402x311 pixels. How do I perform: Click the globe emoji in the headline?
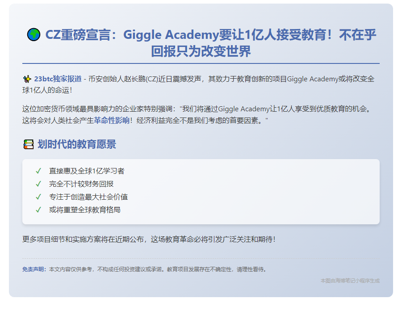tap(33, 34)
